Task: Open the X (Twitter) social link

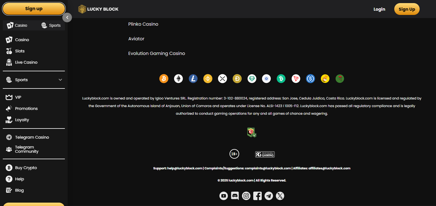Action: pyautogui.click(x=280, y=196)
